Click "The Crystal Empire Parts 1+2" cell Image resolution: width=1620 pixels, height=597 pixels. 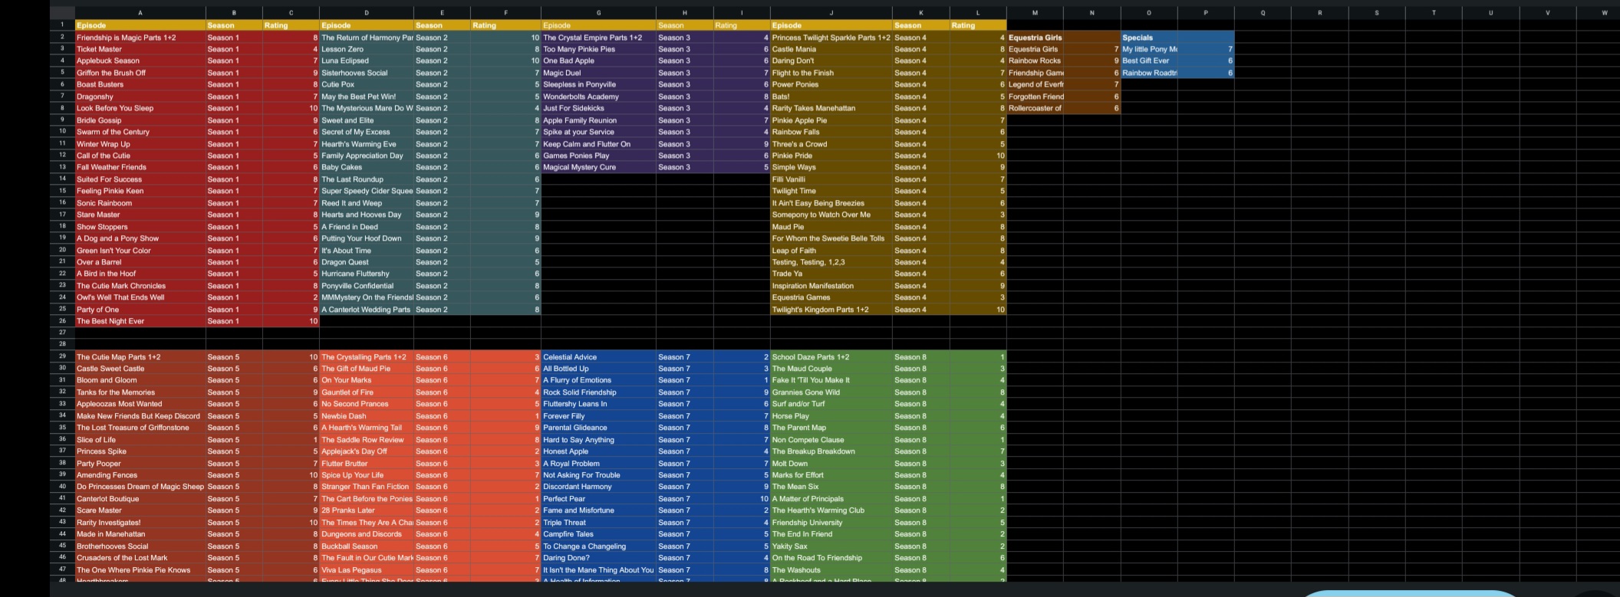(x=598, y=38)
